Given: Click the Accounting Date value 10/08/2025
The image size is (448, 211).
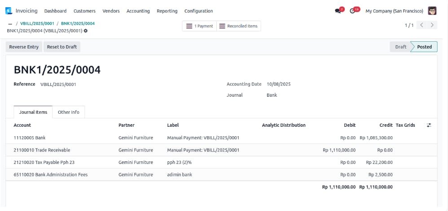Looking at the screenshot, I should [x=279, y=84].
